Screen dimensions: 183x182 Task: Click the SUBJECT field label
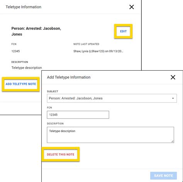tap(53, 92)
